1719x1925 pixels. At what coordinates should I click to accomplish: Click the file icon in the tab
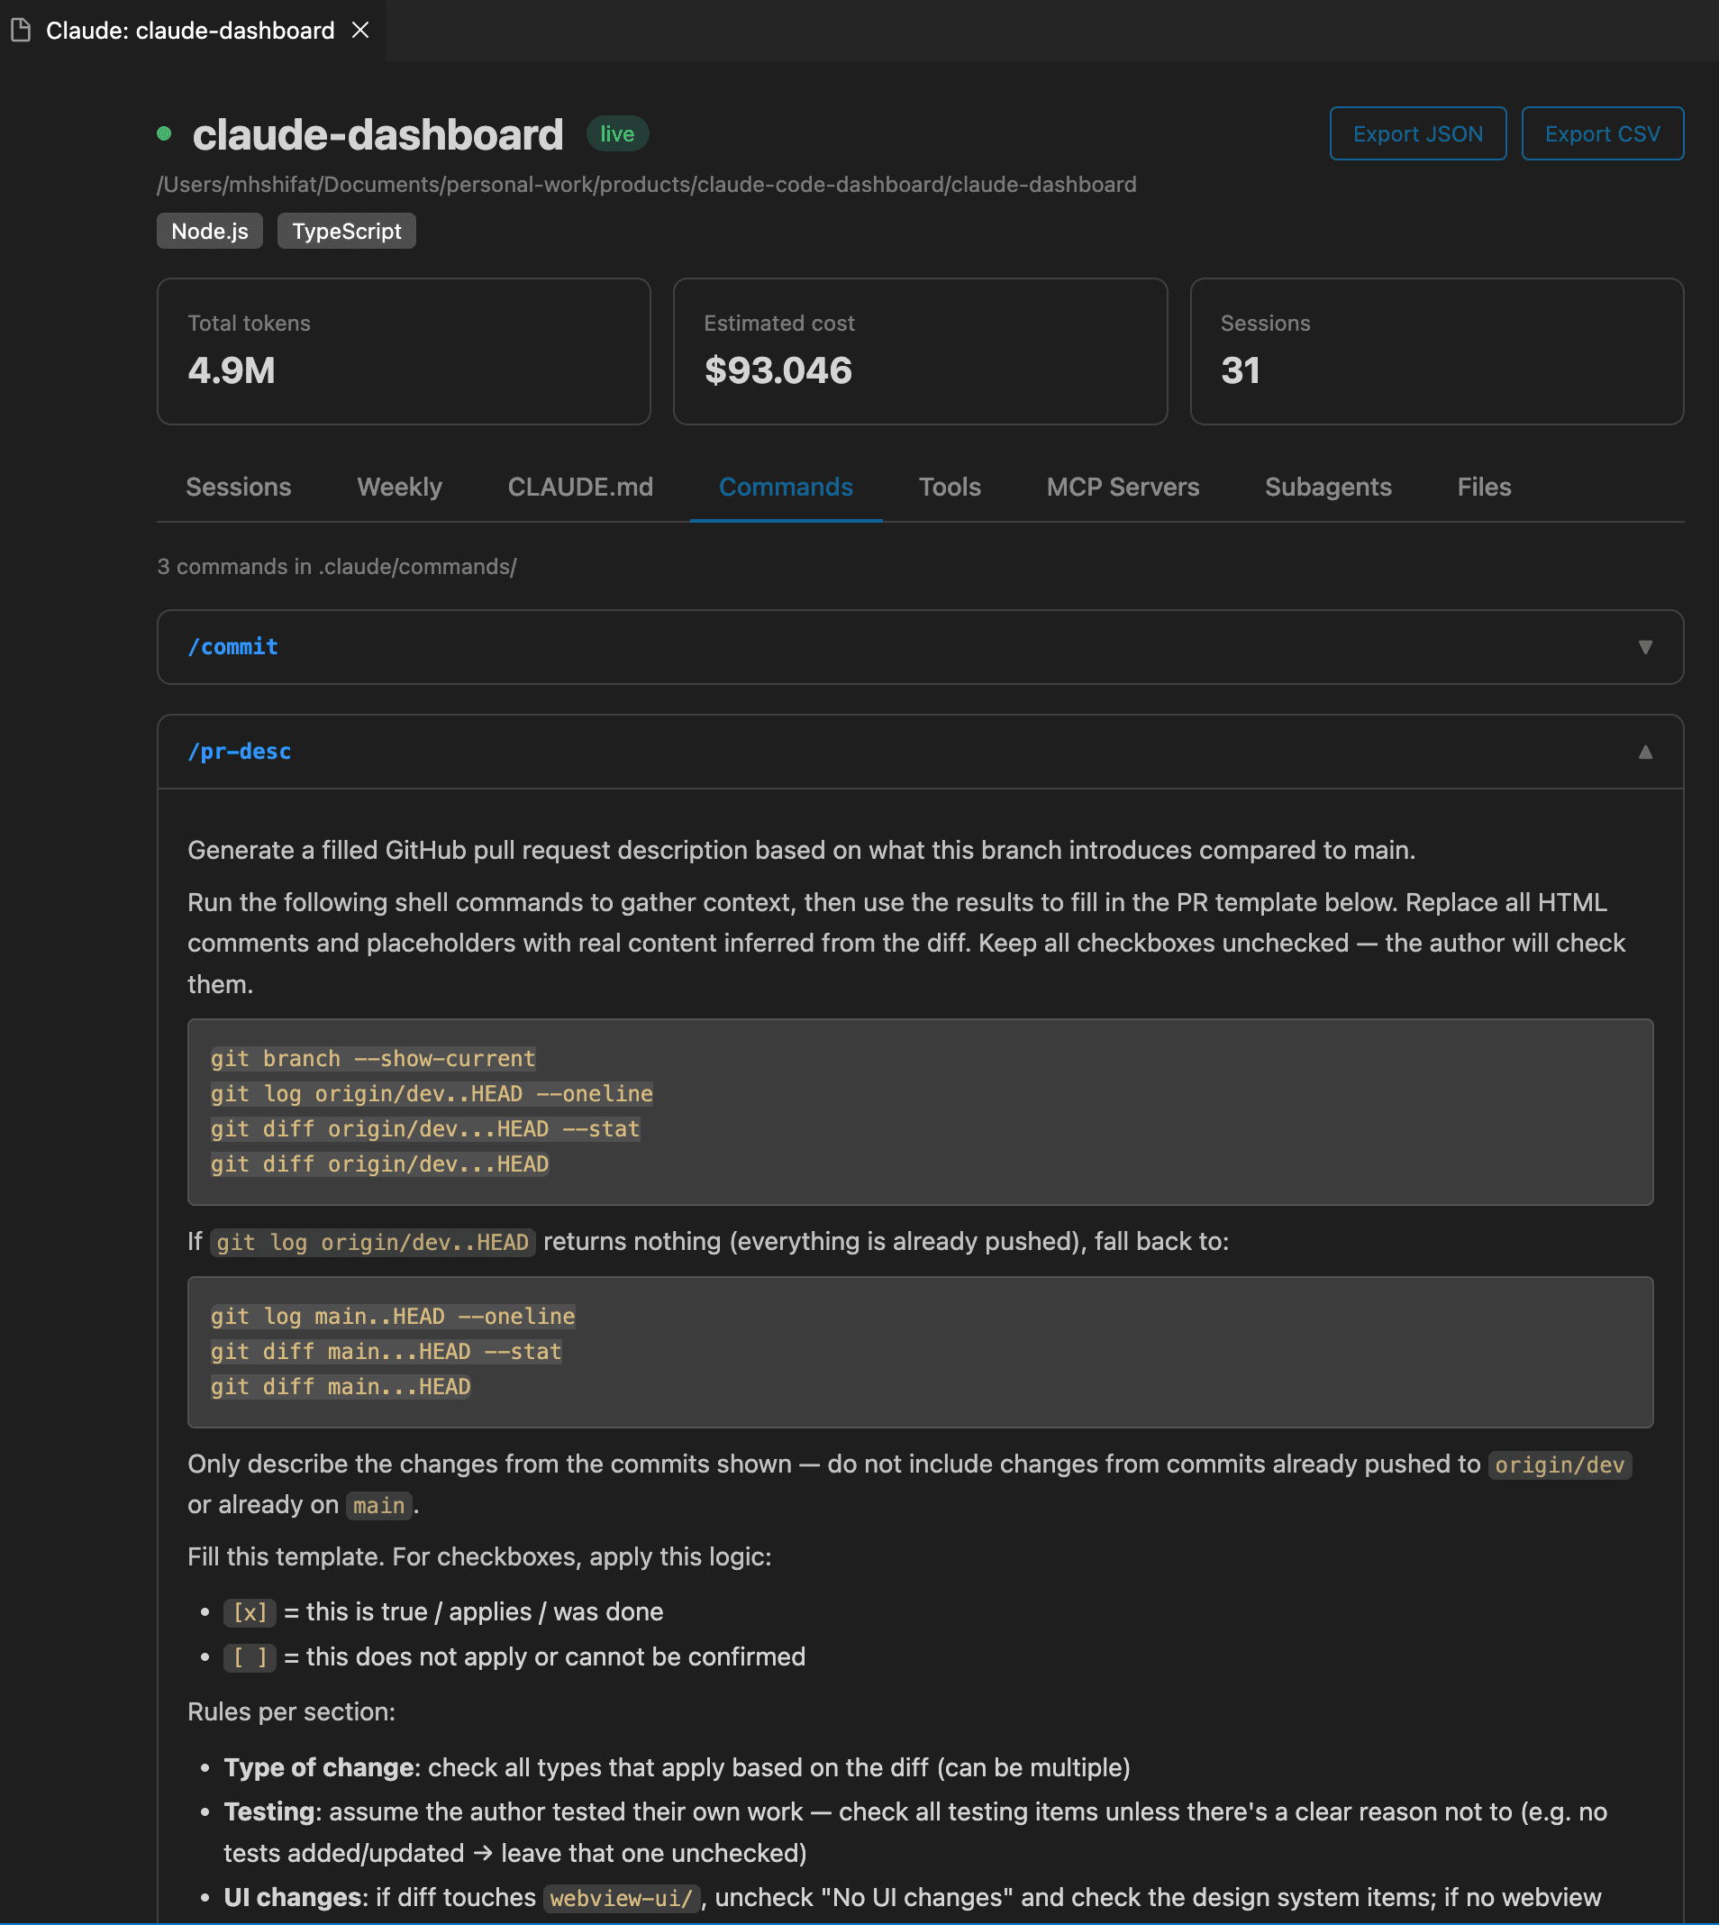21,31
